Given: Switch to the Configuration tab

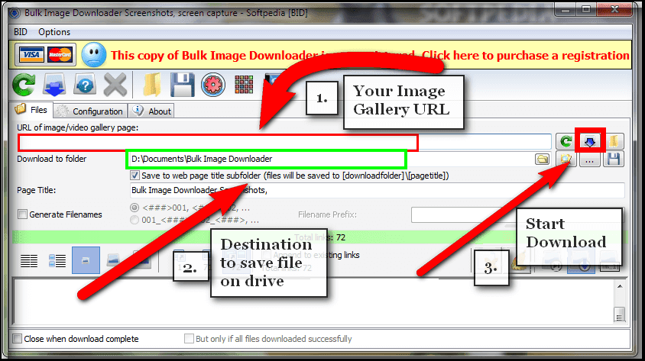Looking at the screenshot, I should pos(90,111).
